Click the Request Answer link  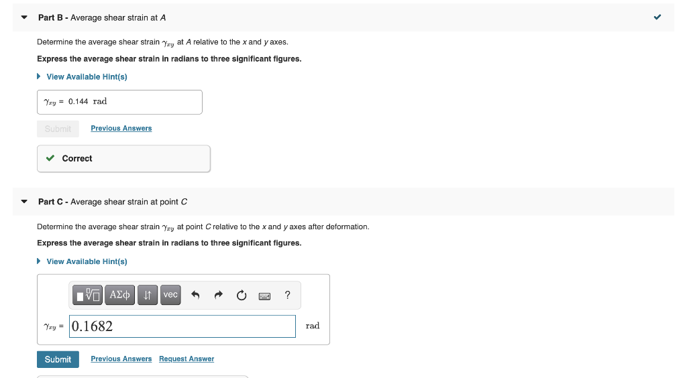tap(187, 359)
